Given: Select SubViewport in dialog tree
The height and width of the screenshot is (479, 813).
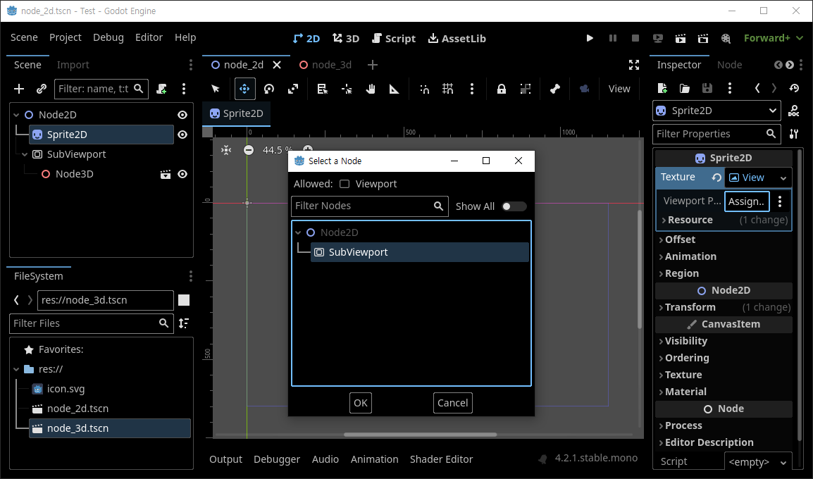Looking at the screenshot, I should [x=419, y=252].
